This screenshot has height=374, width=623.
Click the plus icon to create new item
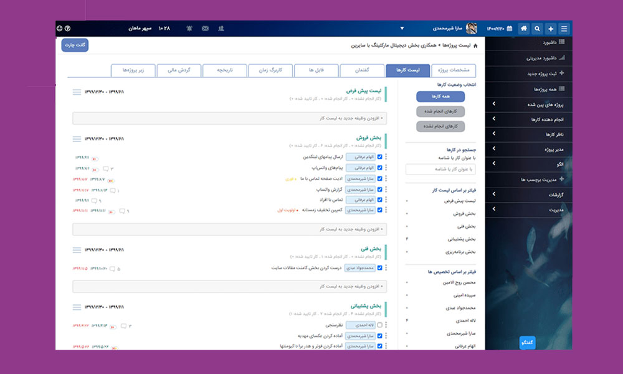click(551, 28)
